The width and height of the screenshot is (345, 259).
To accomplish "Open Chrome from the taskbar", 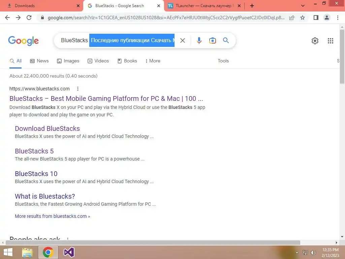I will pos(48,252).
